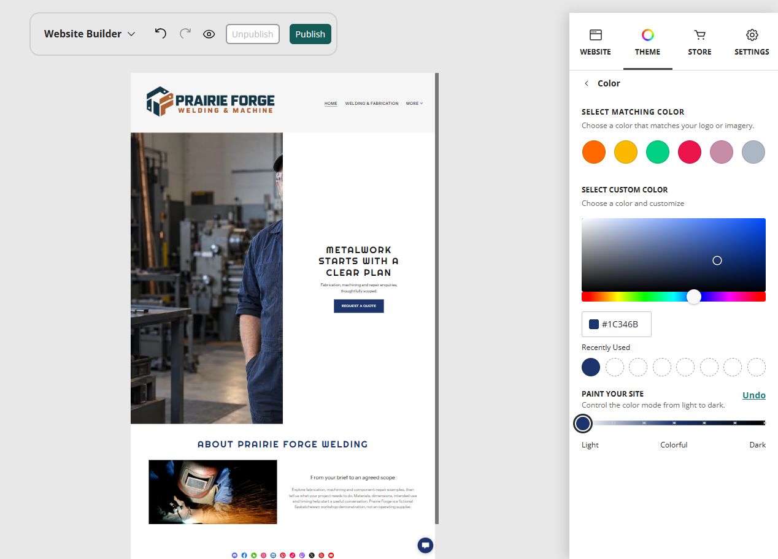The width and height of the screenshot is (778, 559).
Task: Expand the MORE navigation dropdown
Action: click(414, 104)
